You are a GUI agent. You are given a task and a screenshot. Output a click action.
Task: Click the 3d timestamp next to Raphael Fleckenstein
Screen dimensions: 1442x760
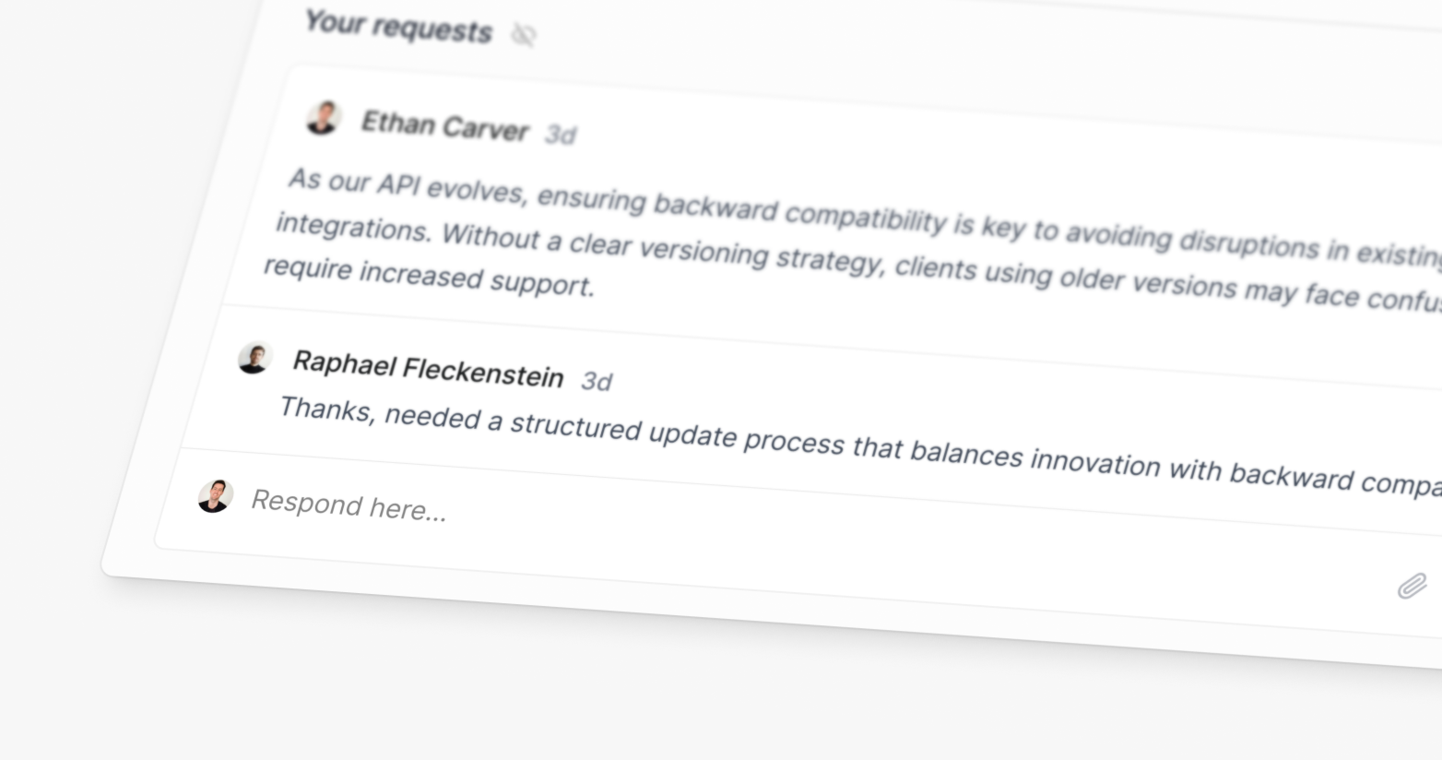[x=597, y=381]
